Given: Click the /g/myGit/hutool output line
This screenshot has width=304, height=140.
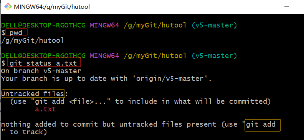Looking at the screenshot, I should [x=33, y=40].
